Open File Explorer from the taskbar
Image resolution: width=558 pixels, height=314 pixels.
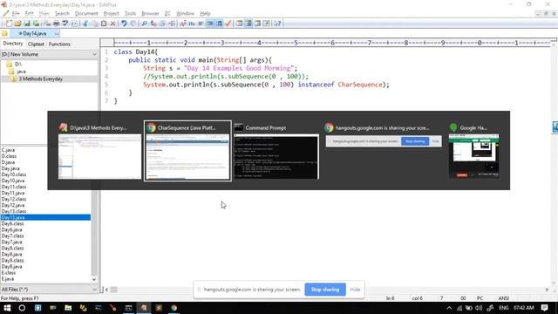coord(68,308)
